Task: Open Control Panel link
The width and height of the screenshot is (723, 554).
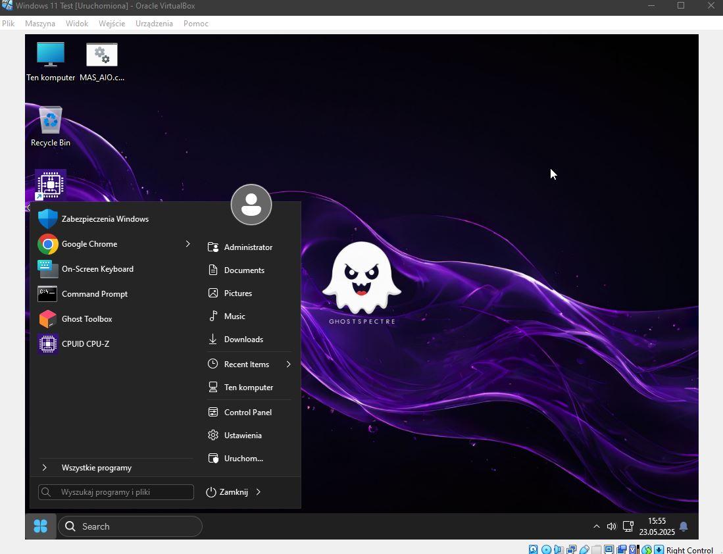Action: 247,413
